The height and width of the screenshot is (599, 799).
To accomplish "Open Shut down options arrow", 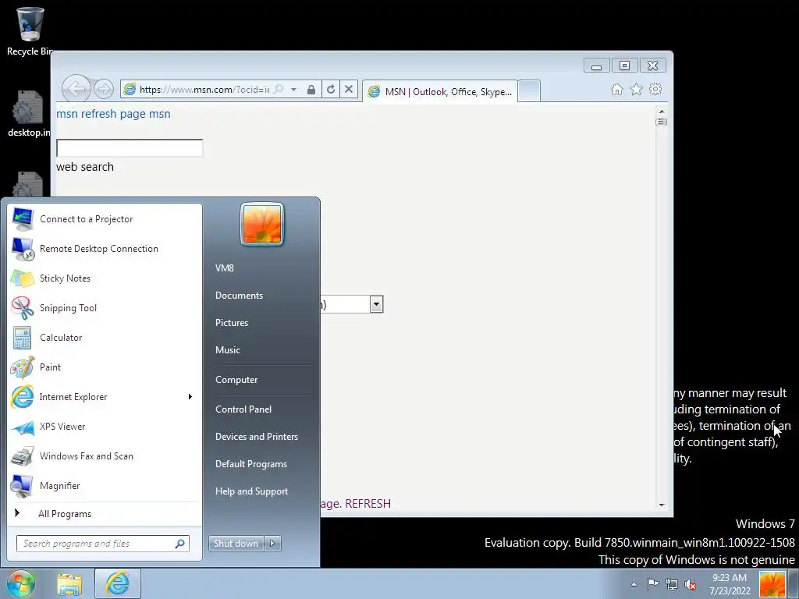I will tap(272, 544).
